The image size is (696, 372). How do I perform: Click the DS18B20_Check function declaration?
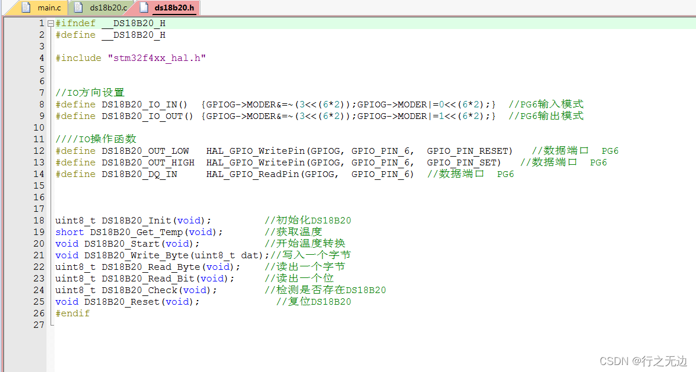(137, 290)
